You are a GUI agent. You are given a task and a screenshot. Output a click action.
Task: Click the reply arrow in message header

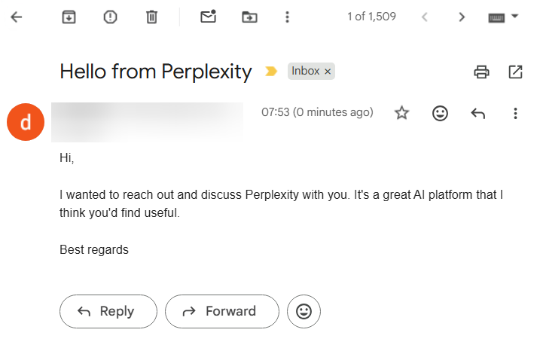478,113
